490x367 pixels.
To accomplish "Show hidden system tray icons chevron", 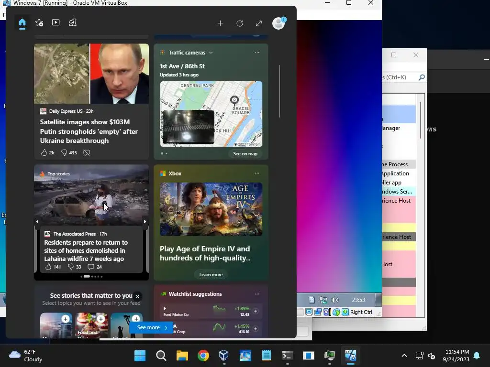I will [x=404, y=356].
